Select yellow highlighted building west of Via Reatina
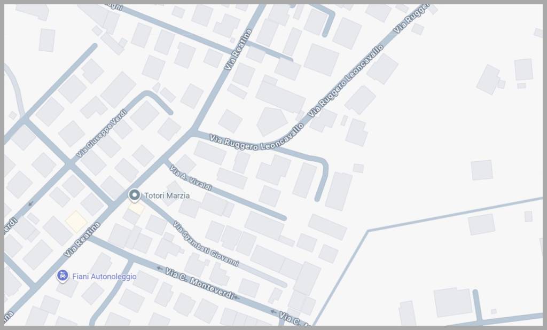The width and height of the screenshot is (547, 330). tap(76, 221)
